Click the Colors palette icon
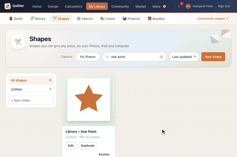The image size is (237, 157). 102,18
